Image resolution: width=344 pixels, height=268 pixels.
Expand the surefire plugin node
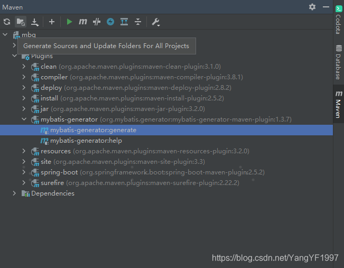click(24, 182)
